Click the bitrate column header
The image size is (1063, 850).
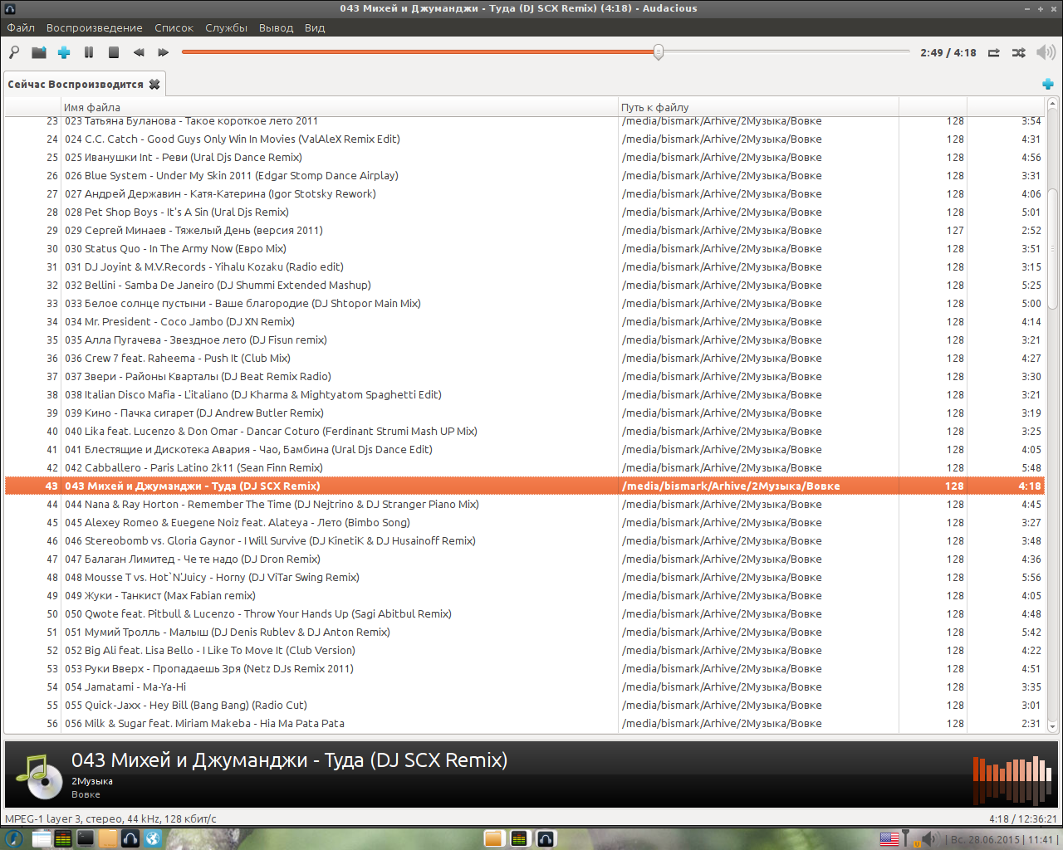(933, 107)
